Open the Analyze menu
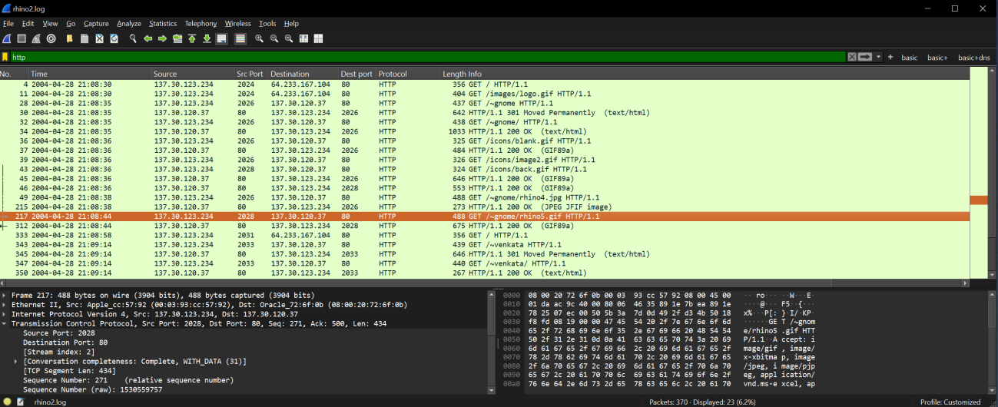The image size is (998, 407). [129, 24]
